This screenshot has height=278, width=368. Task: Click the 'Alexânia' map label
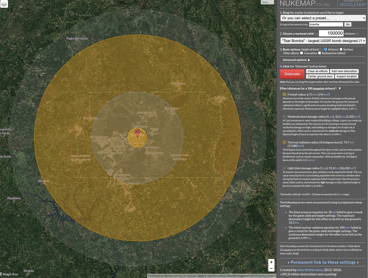[44, 181]
